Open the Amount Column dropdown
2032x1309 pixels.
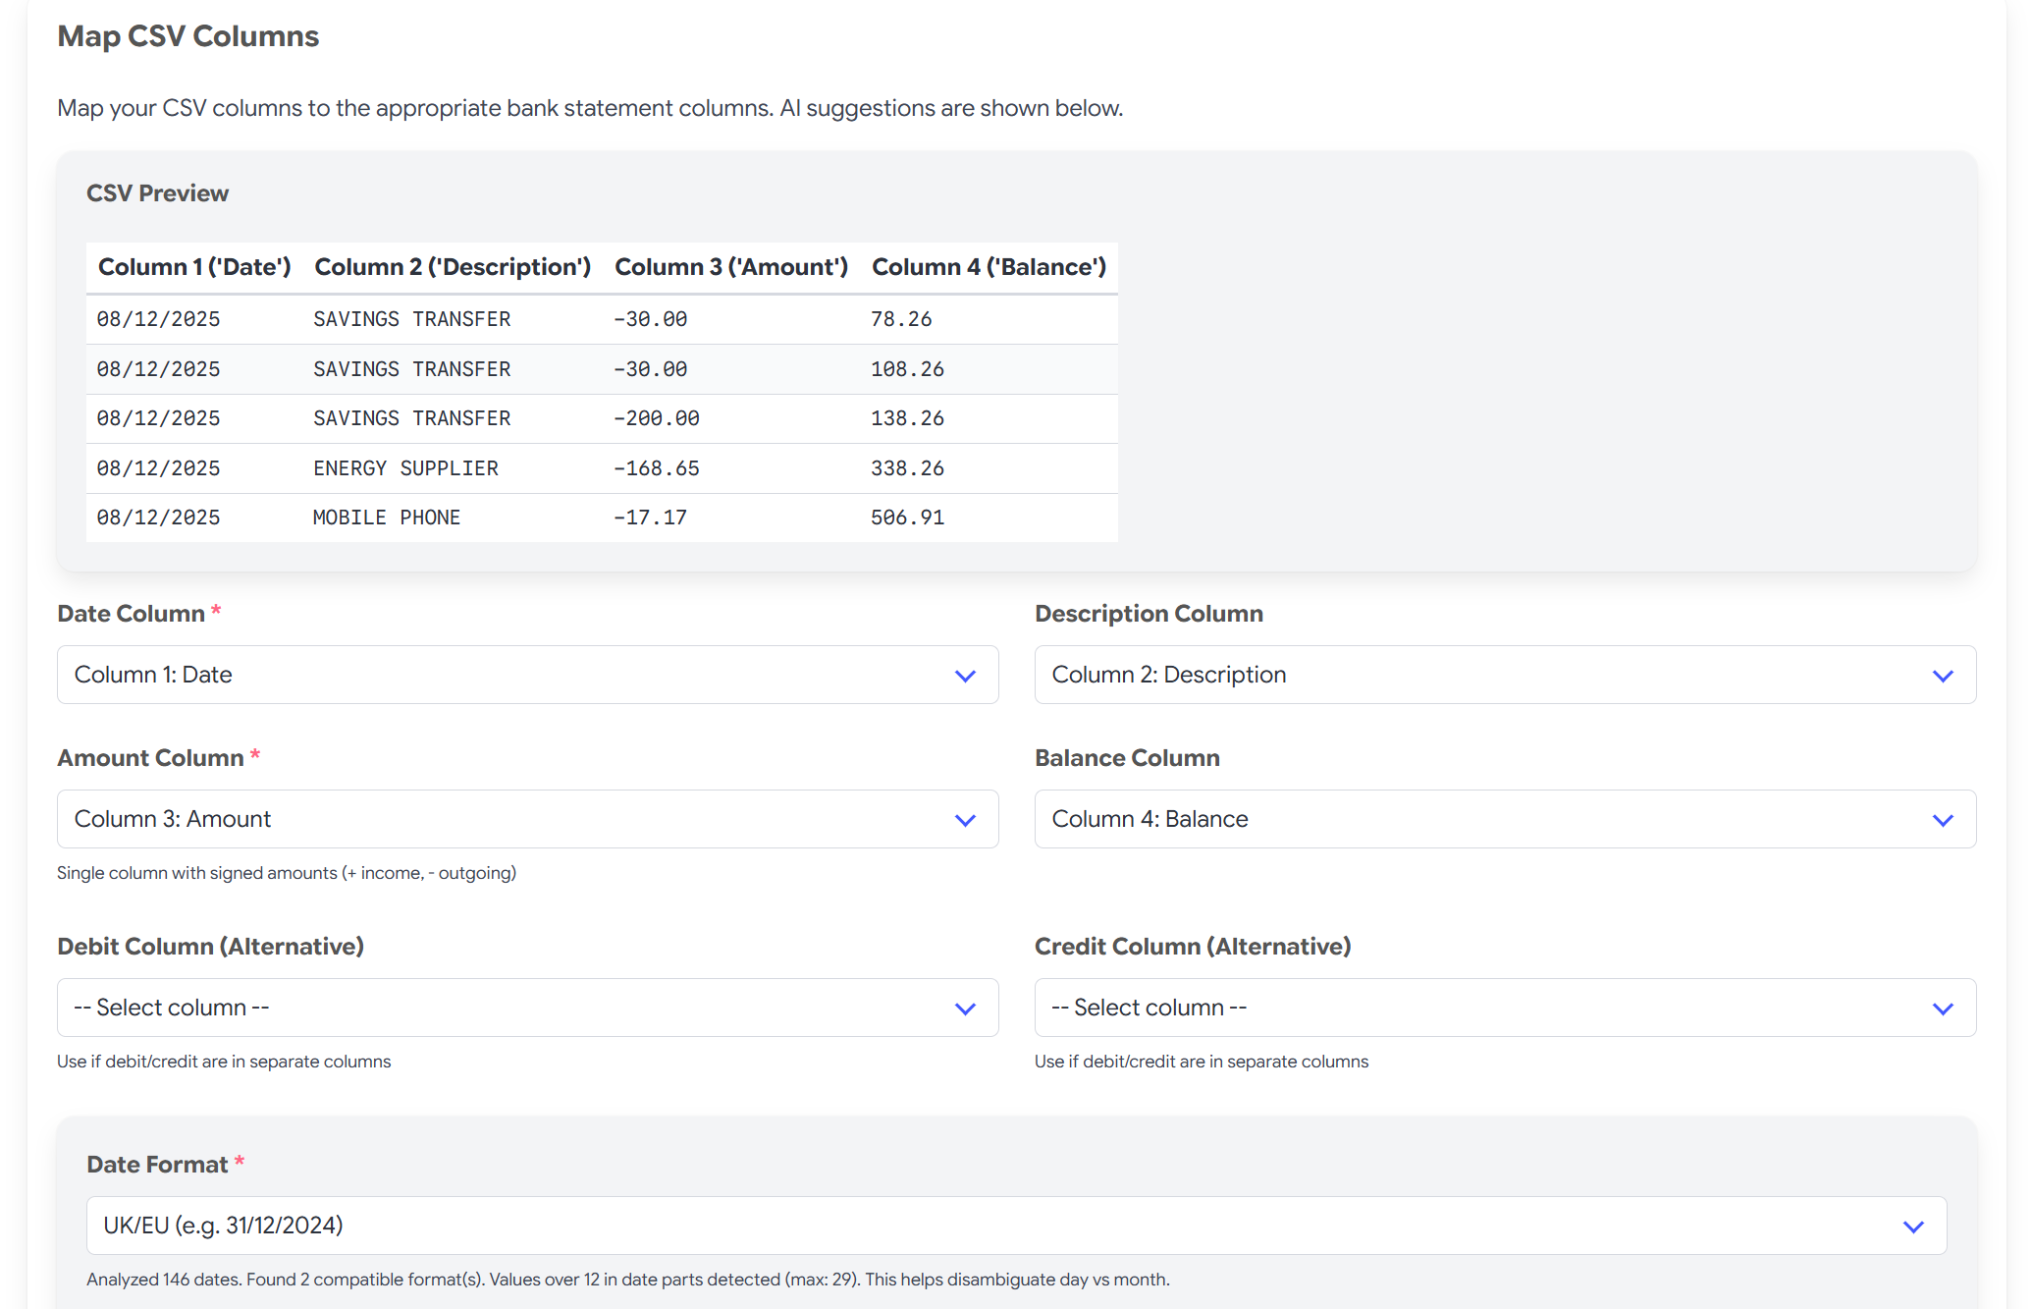(527, 819)
